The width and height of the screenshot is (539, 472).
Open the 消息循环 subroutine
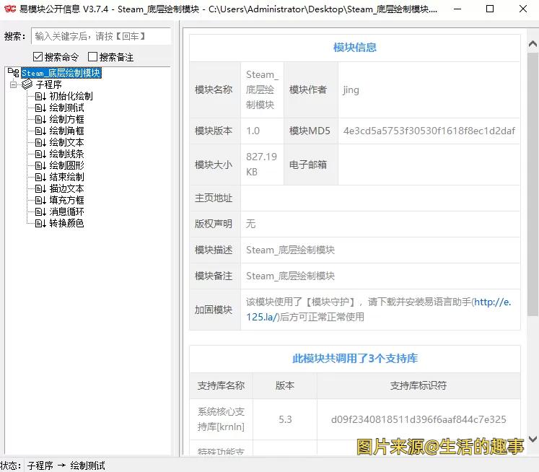coord(66,211)
